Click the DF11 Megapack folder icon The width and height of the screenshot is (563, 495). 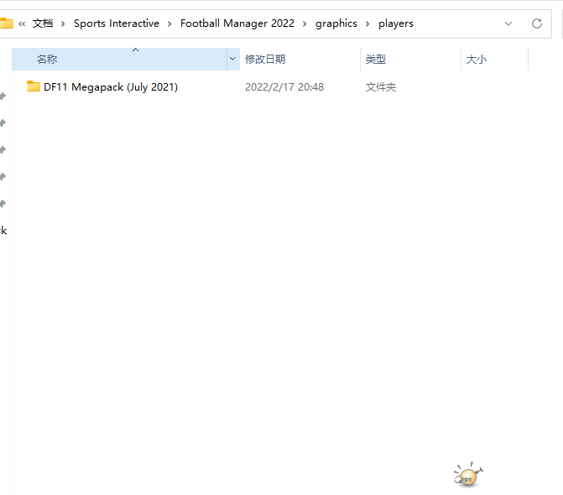[x=34, y=86]
